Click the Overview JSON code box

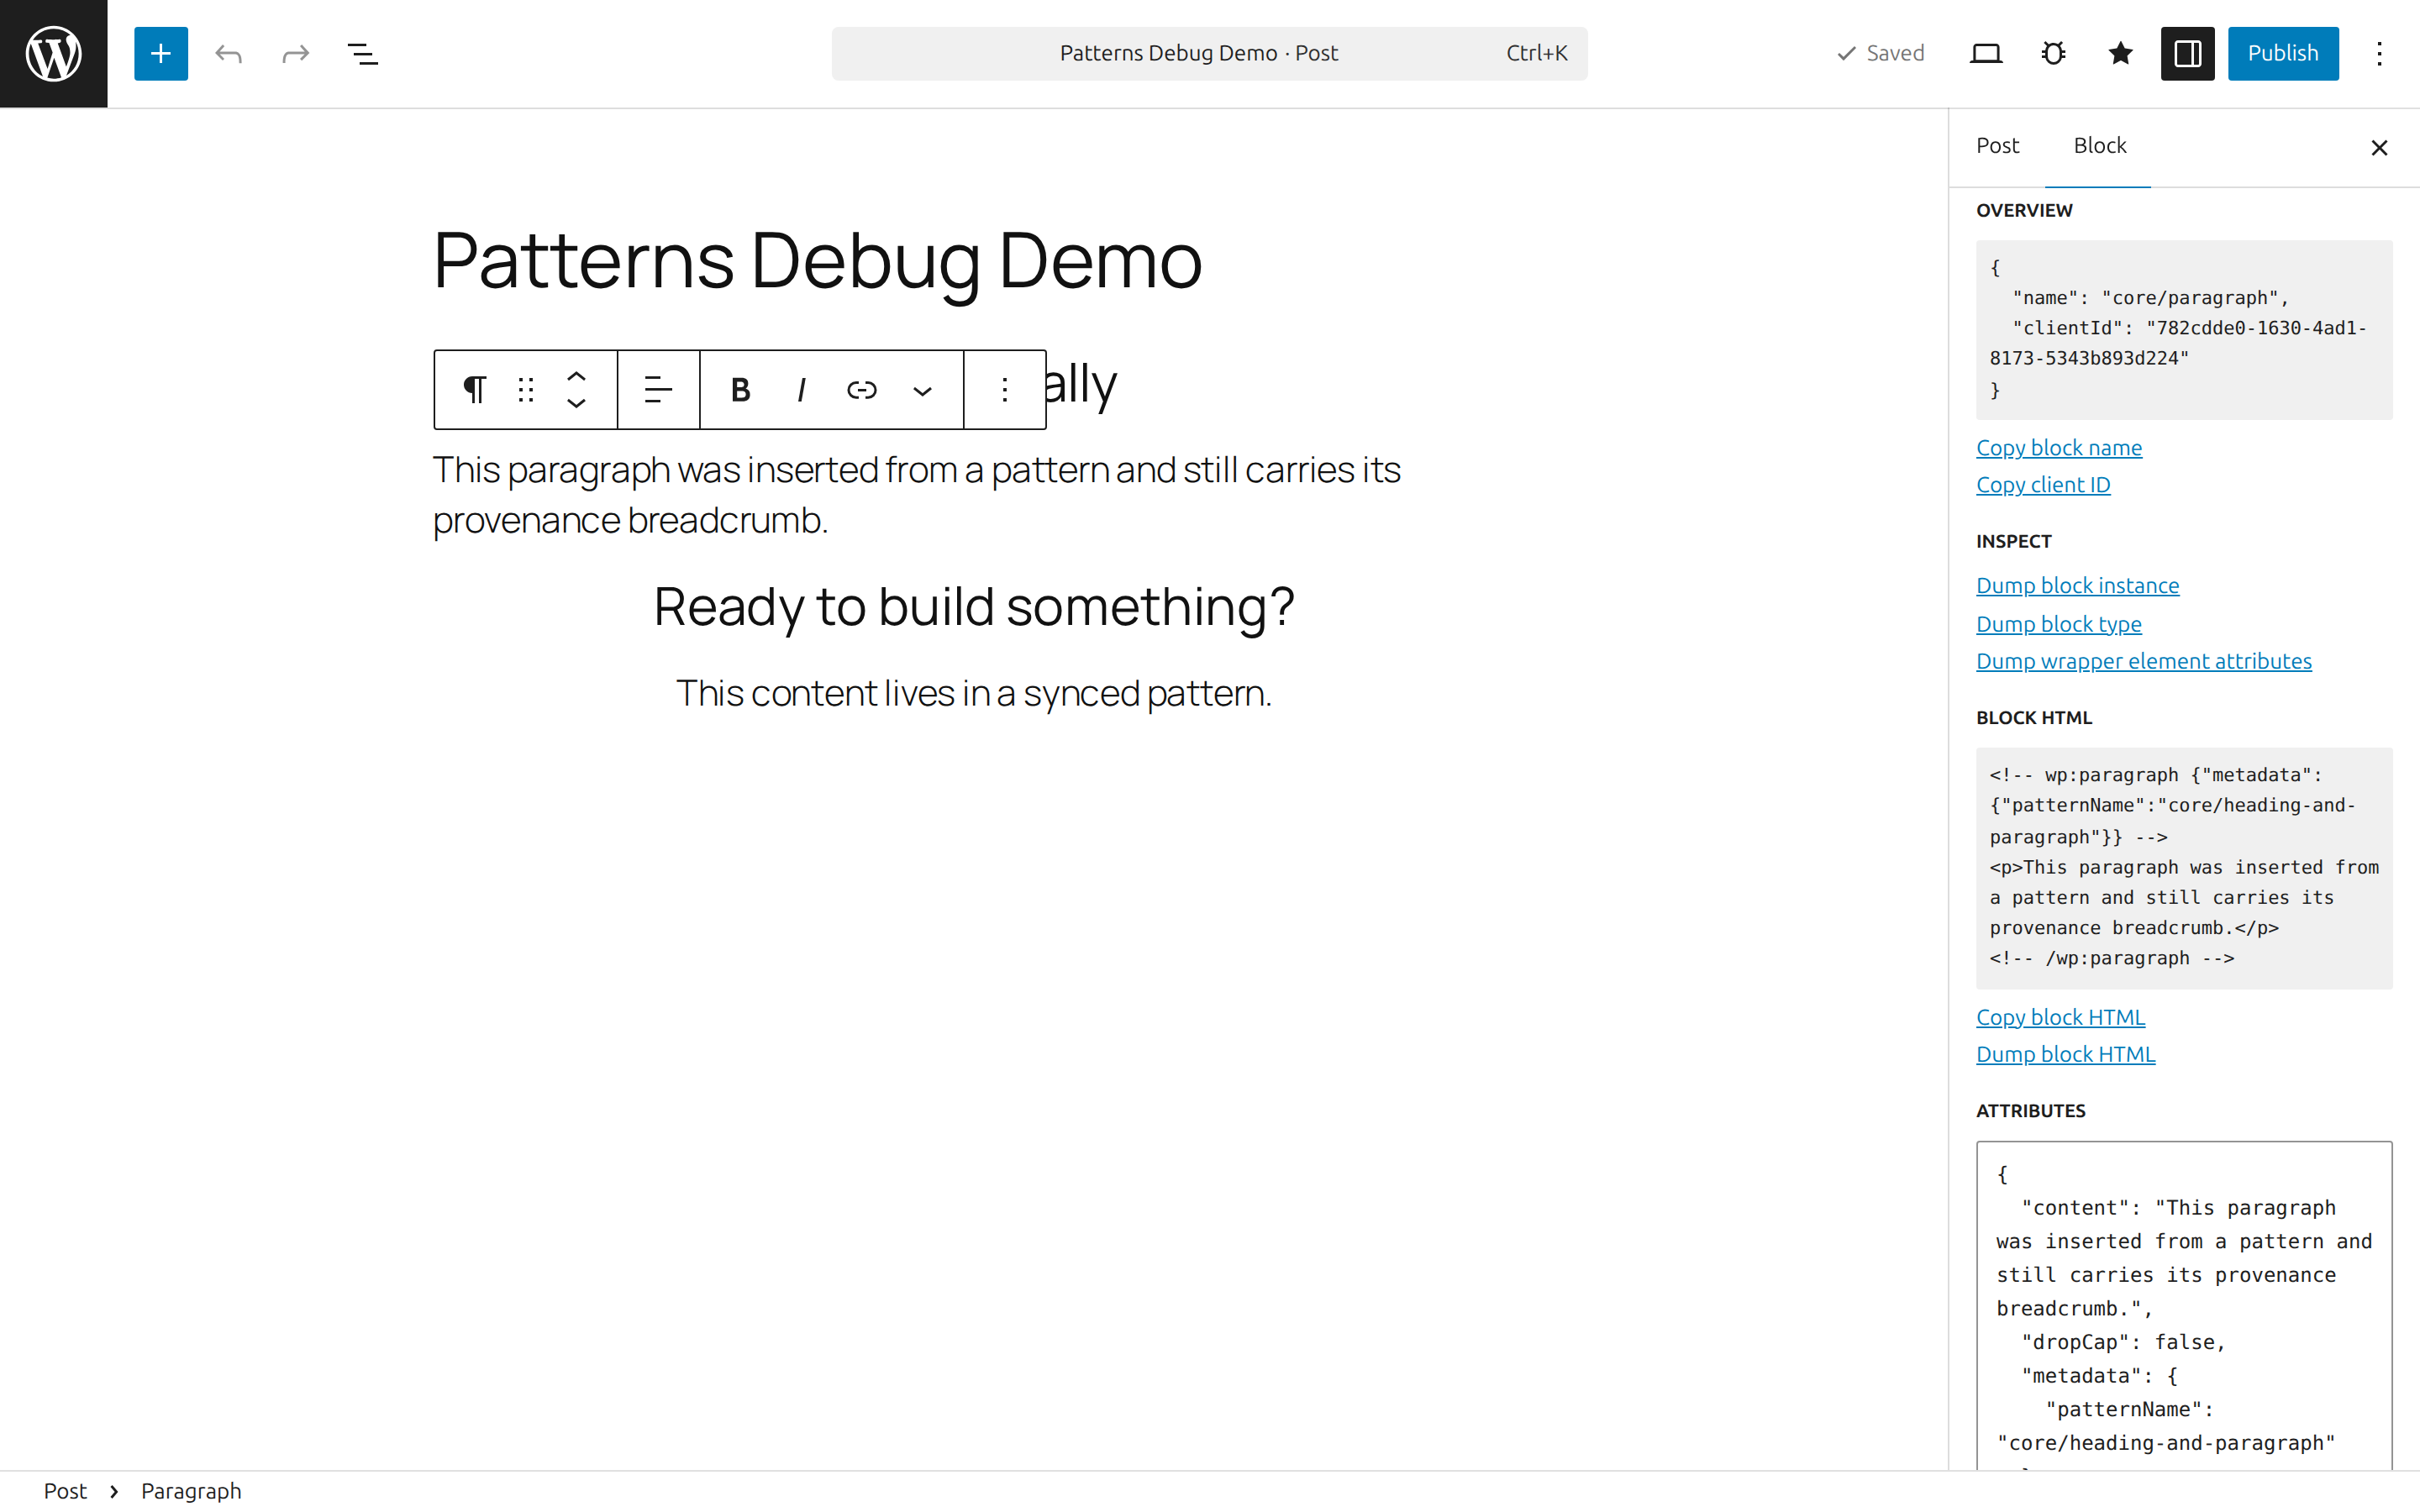2184,329
